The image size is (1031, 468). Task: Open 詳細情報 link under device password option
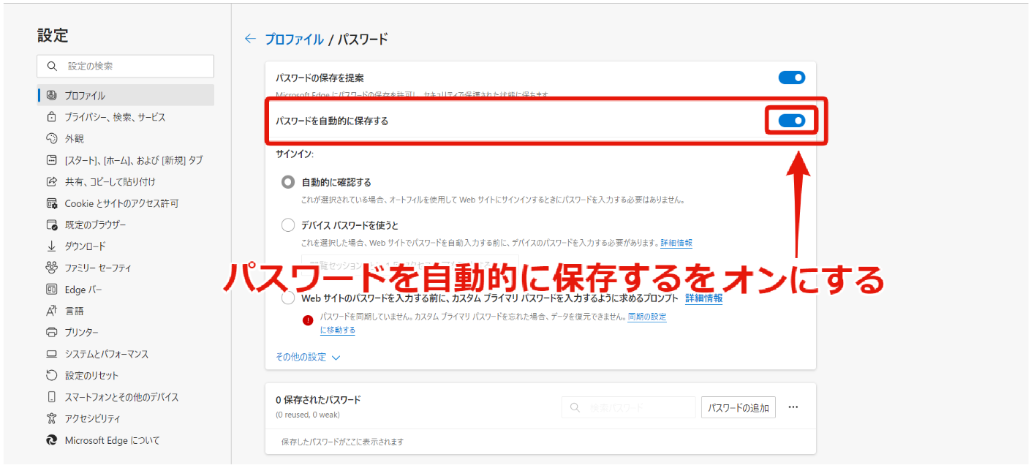(676, 243)
